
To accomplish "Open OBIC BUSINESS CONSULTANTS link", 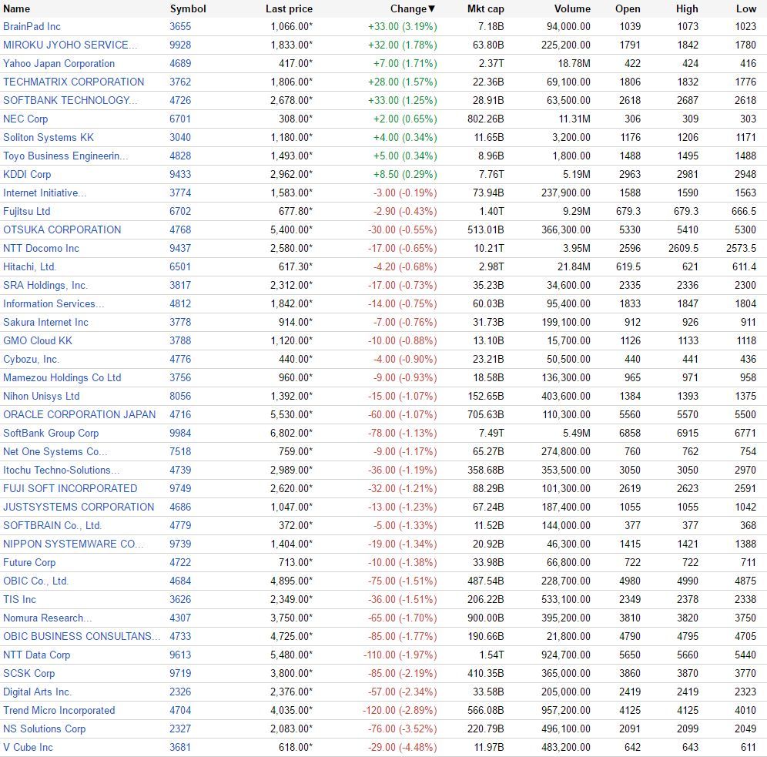I will [x=82, y=637].
